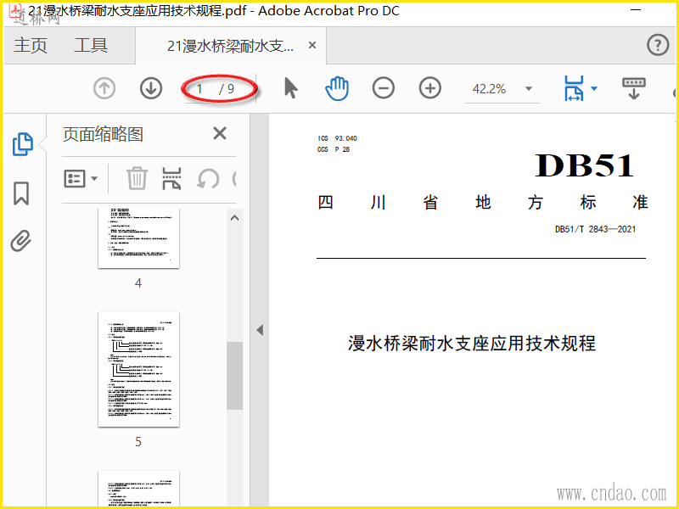Click the 四川省地方标准 heading
The width and height of the screenshot is (679, 509).
click(483, 202)
